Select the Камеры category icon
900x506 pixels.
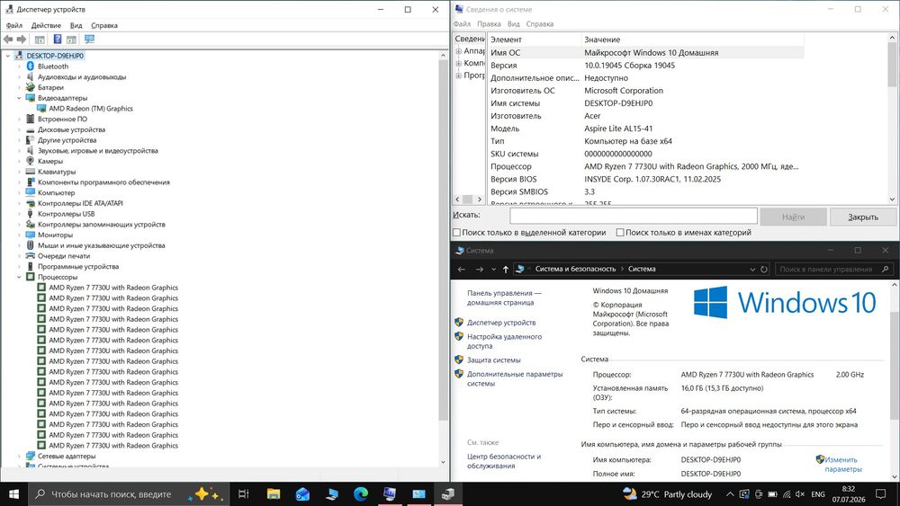tap(31, 161)
